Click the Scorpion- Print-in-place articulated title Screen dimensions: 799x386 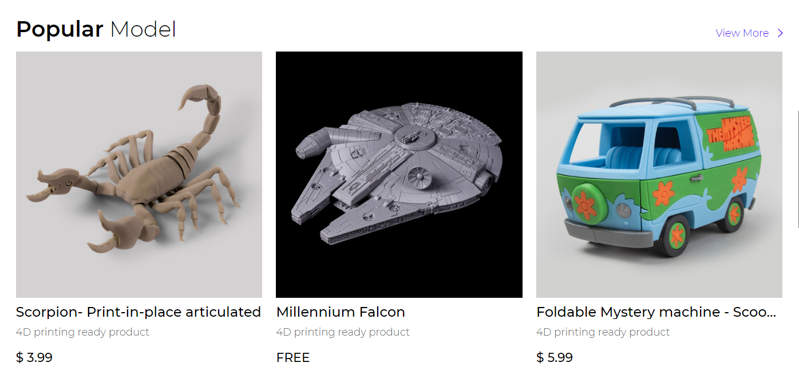tap(139, 312)
